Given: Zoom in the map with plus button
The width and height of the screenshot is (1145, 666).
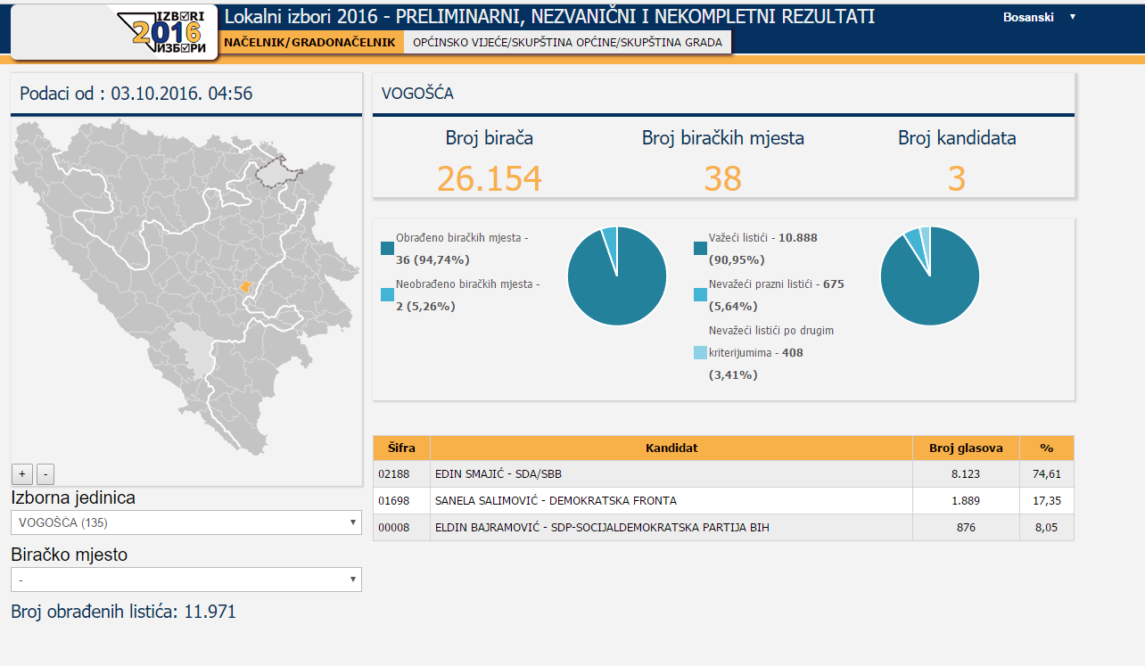Looking at the screenshot, I should [22, 473].
